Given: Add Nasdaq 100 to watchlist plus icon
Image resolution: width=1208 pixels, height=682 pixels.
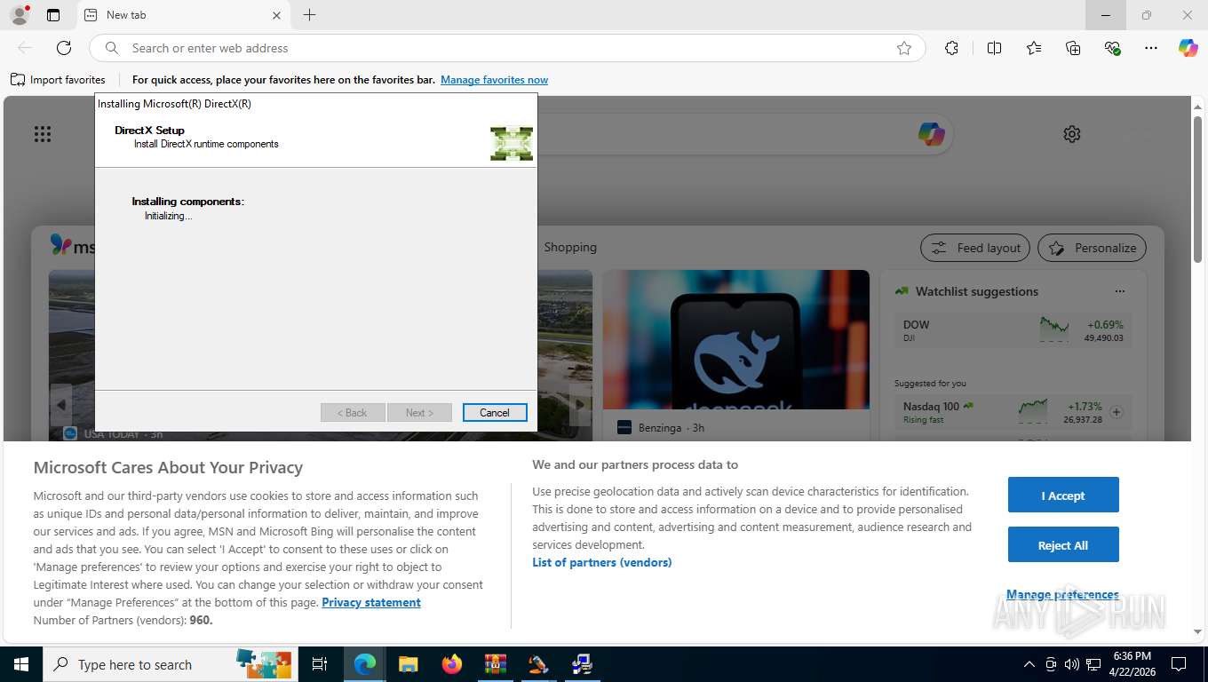Looking at the screenshot, I should pyautogui.click(x=1117, y=412).
